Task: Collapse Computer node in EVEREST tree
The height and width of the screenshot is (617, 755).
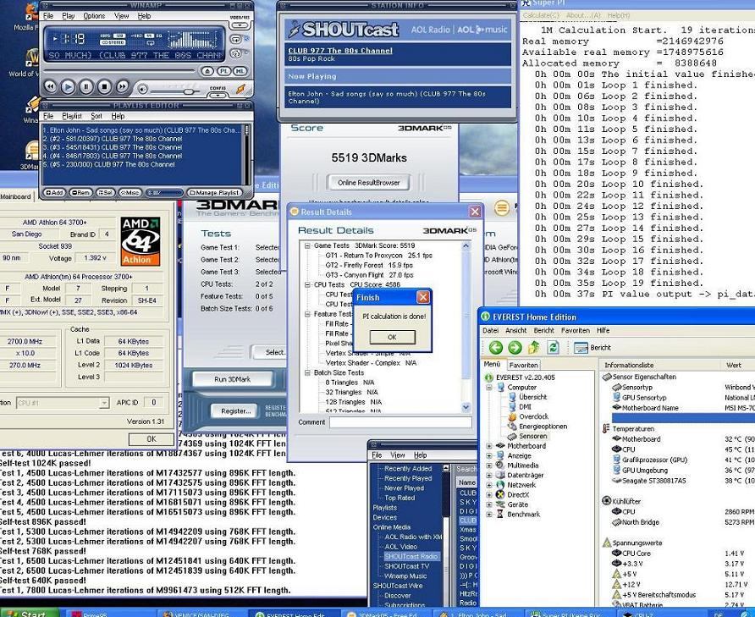Action: 489,388
